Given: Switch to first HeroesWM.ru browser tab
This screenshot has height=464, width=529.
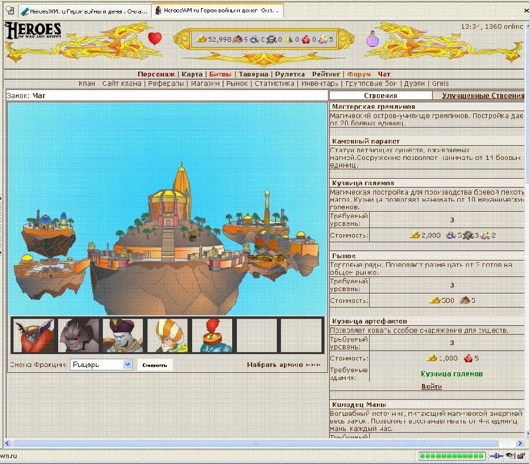Looking at the screenshot, I should (84, 11).
